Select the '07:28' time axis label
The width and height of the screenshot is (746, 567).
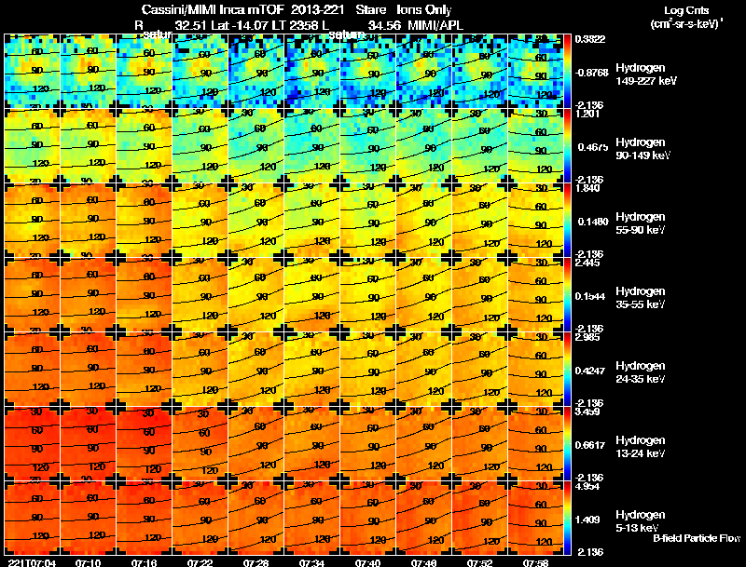click(x=256, y=562)
